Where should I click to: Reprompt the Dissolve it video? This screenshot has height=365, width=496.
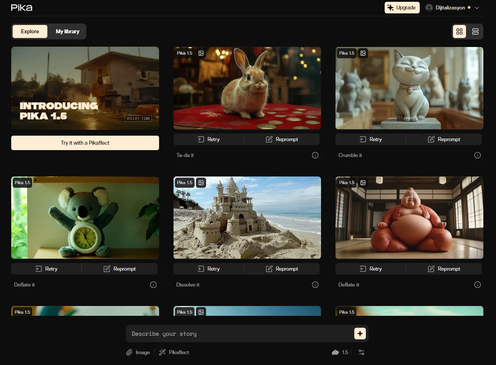(282, 269)
